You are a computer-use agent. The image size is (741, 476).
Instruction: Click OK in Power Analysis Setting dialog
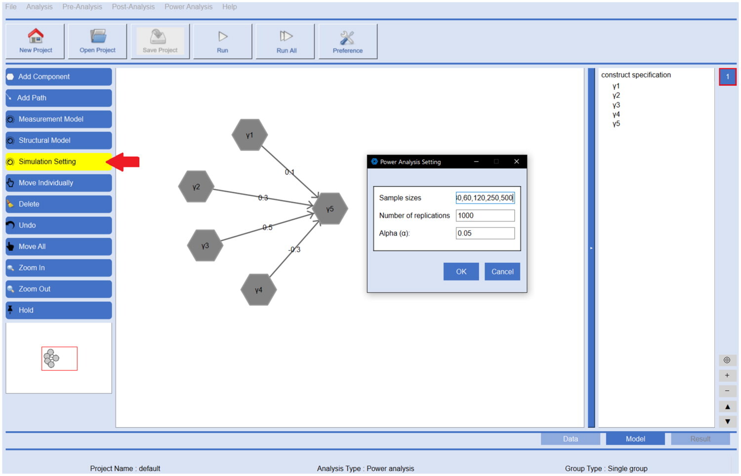461,272
